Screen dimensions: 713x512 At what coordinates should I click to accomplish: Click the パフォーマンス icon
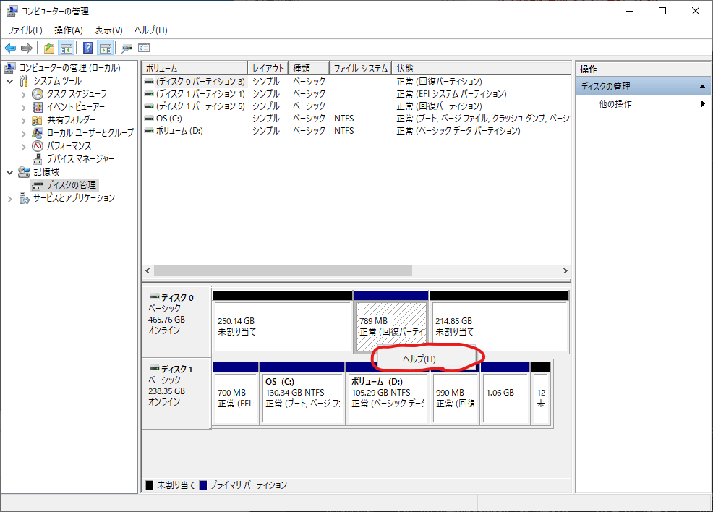click(38, 146)
